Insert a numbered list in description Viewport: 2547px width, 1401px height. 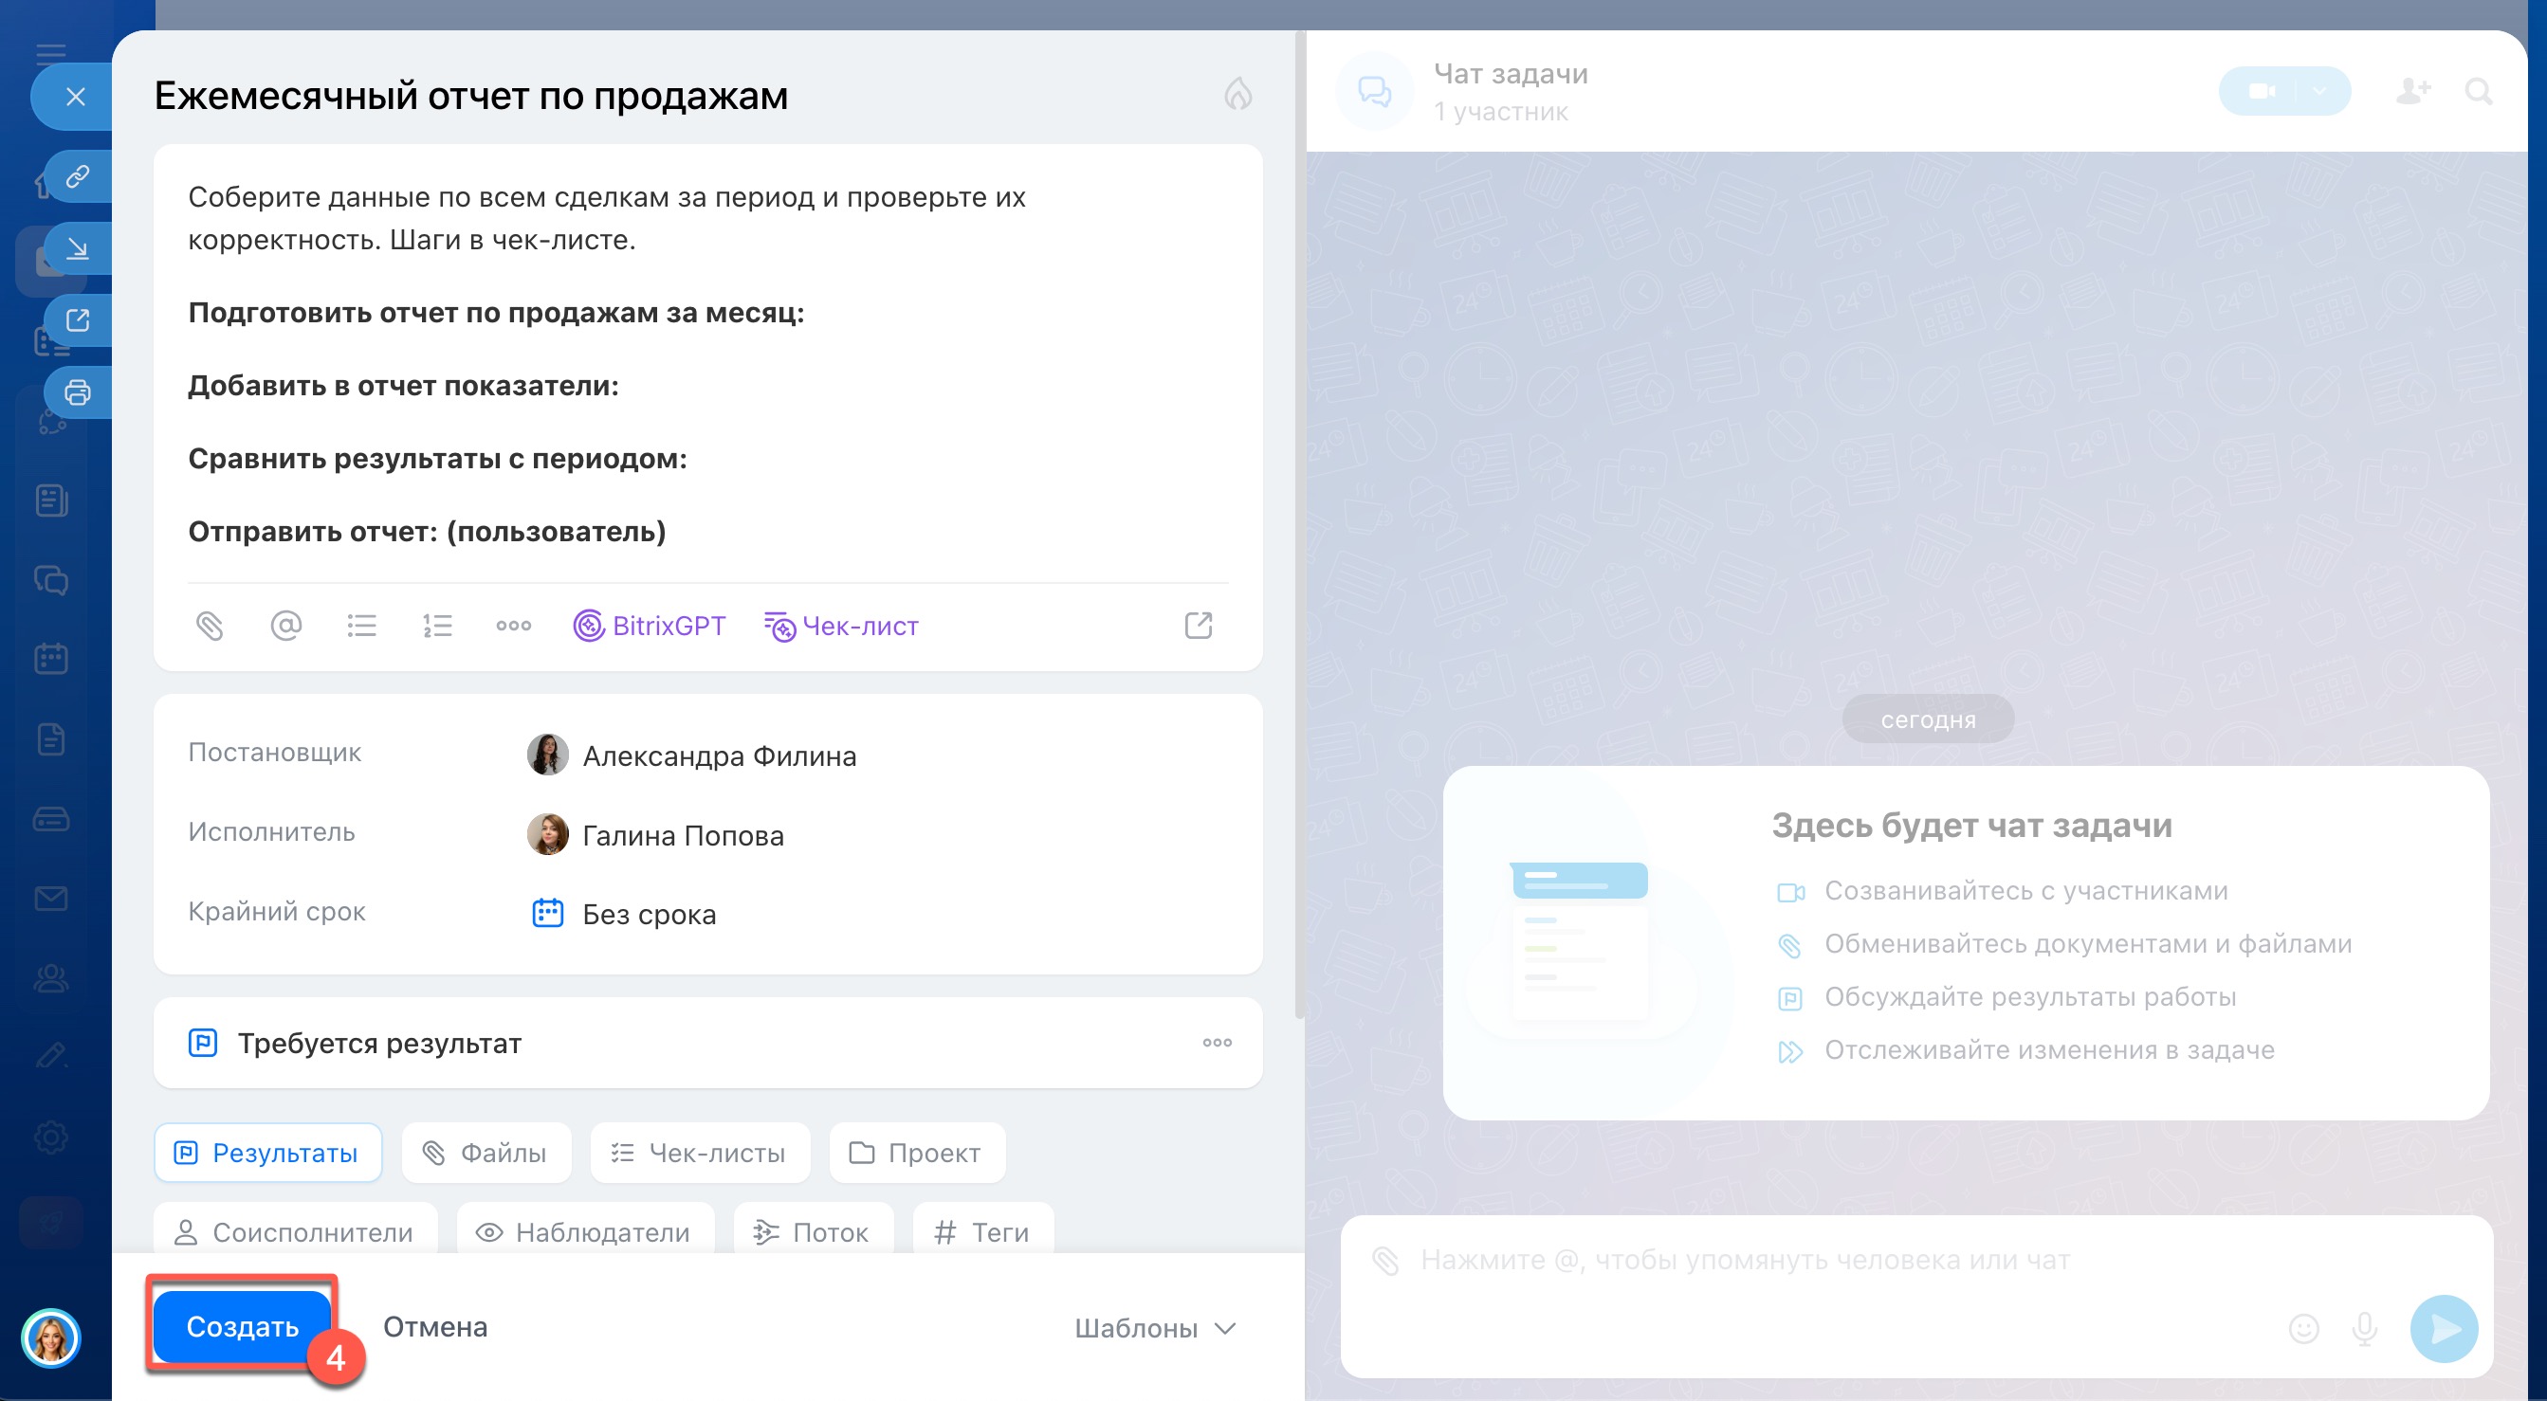(x=437, y=626)
